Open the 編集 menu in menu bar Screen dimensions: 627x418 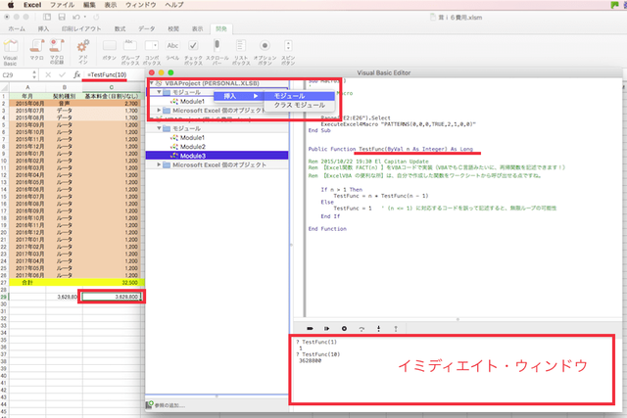89,5
